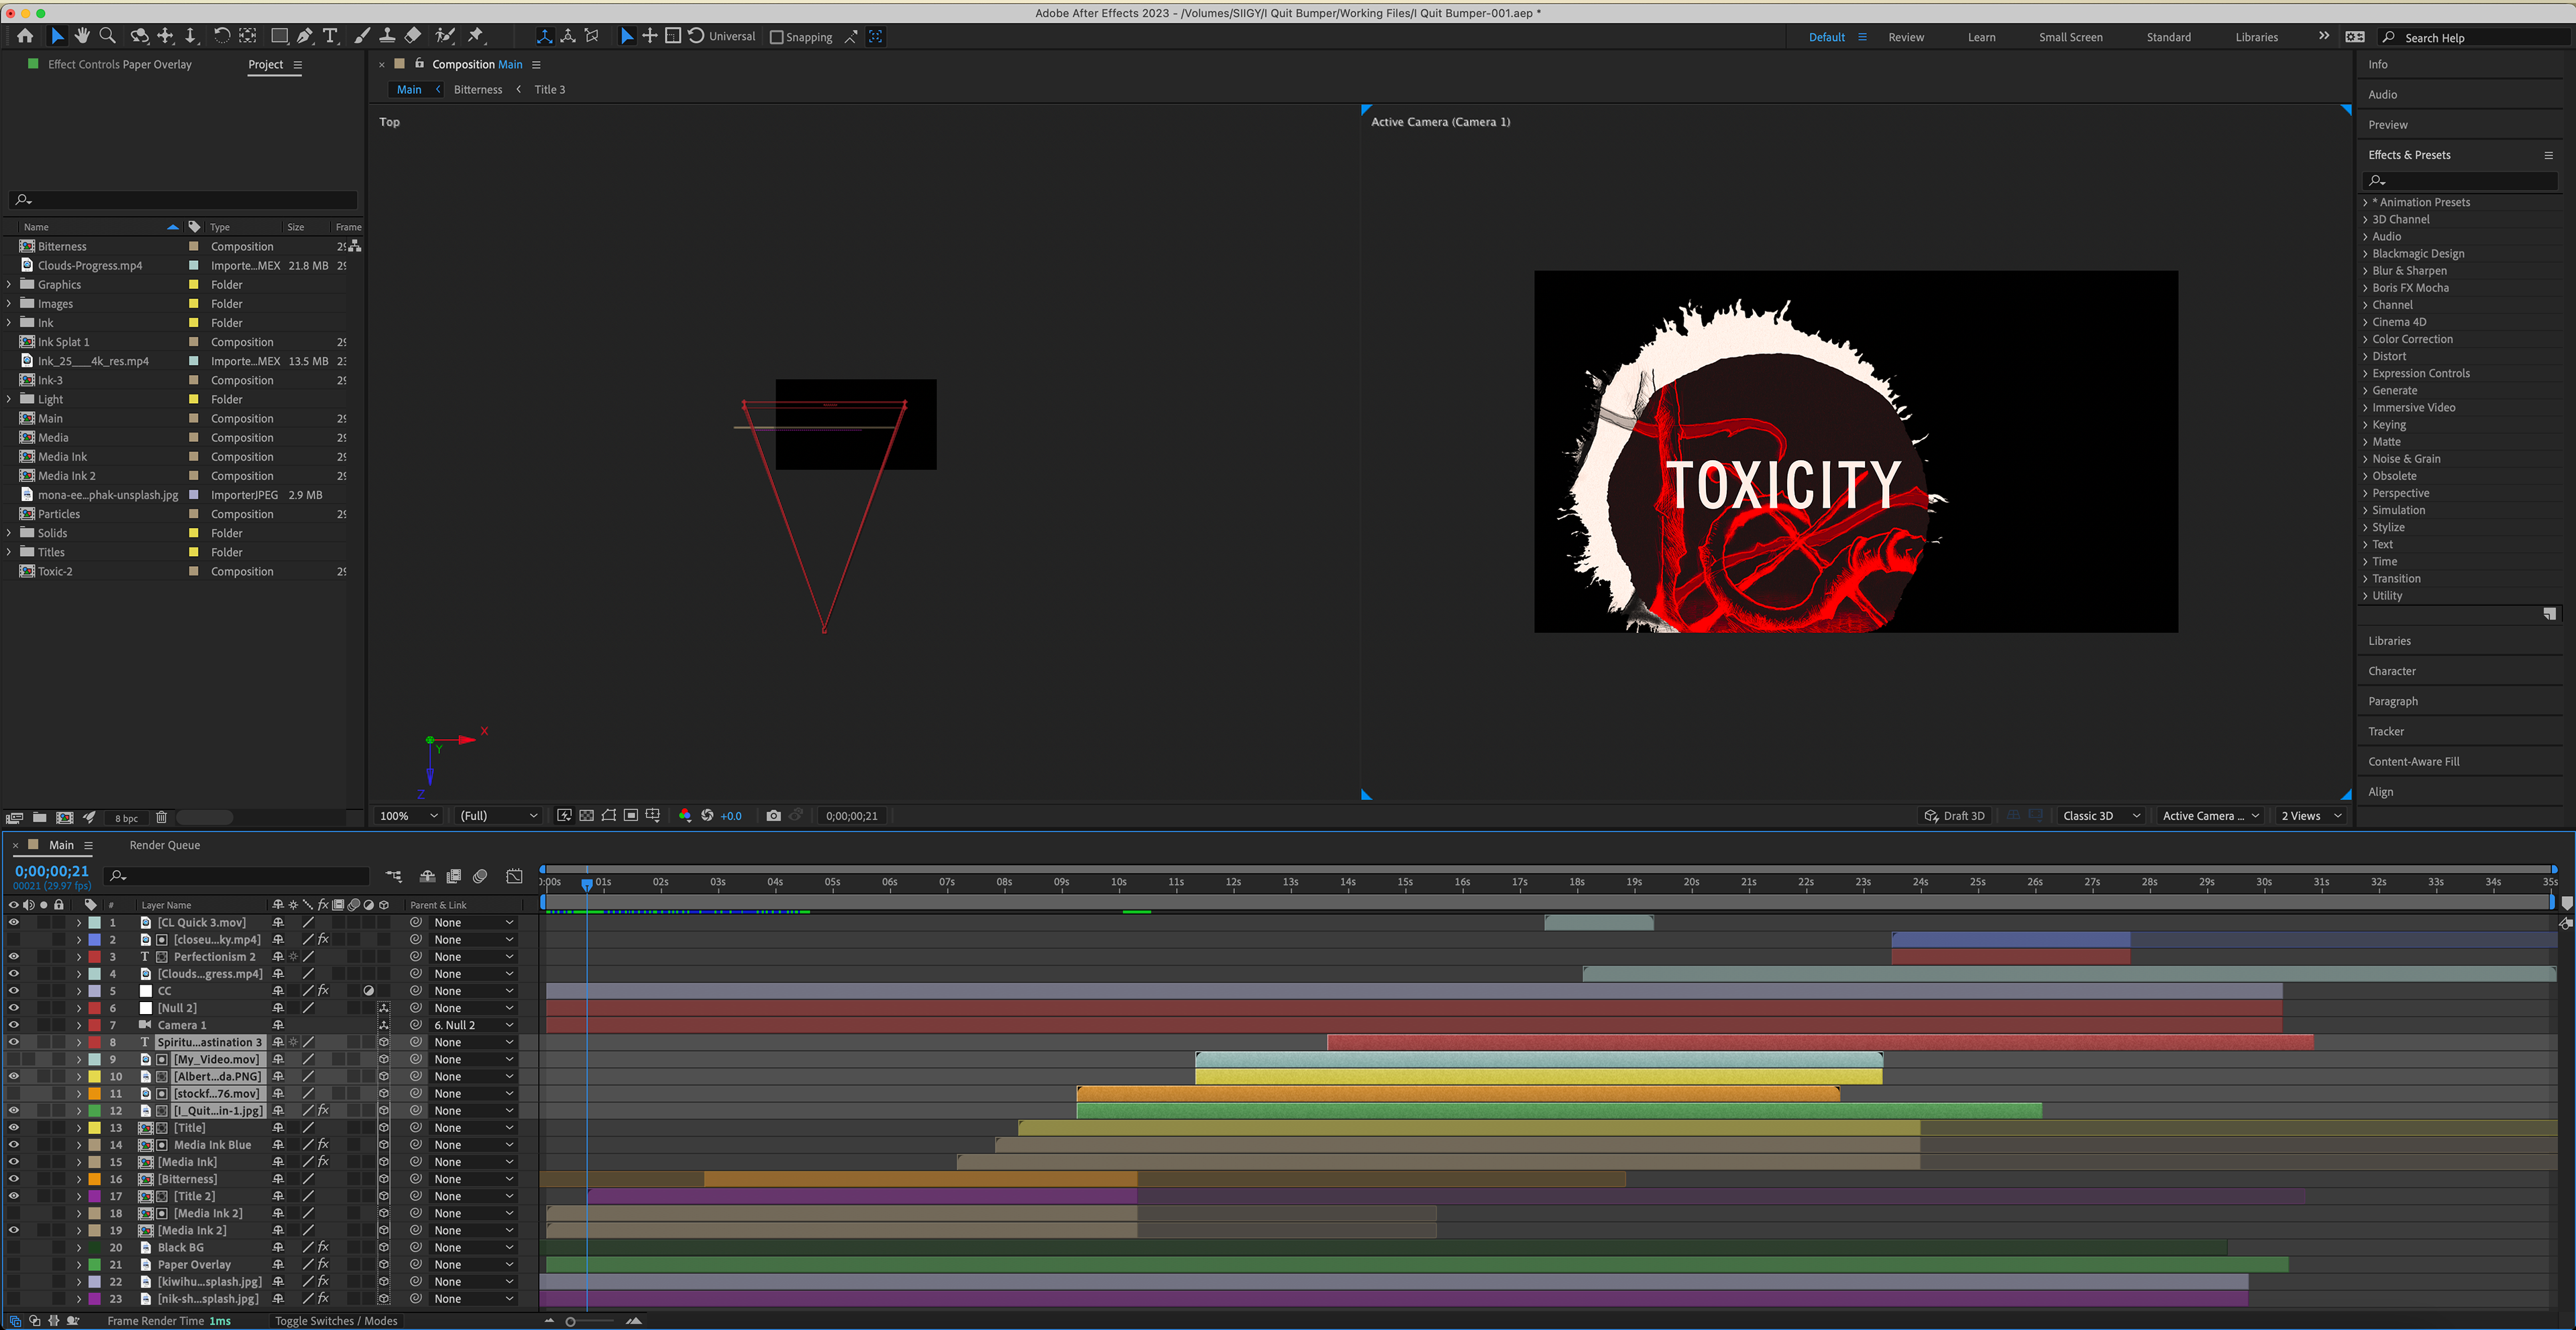The height and width of the screenshot is (1330, 2576).
Task: Click the +0.0 exposure value
Action: tap(731, 816)
